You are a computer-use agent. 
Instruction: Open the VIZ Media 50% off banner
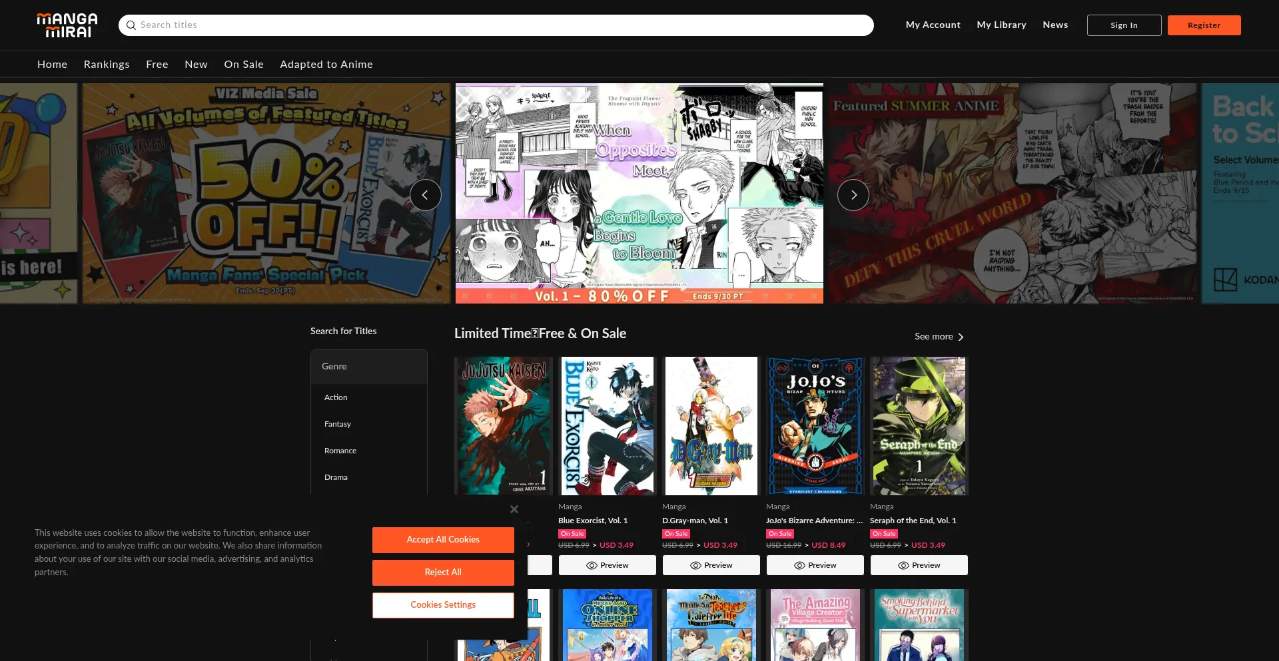(266, 193)
